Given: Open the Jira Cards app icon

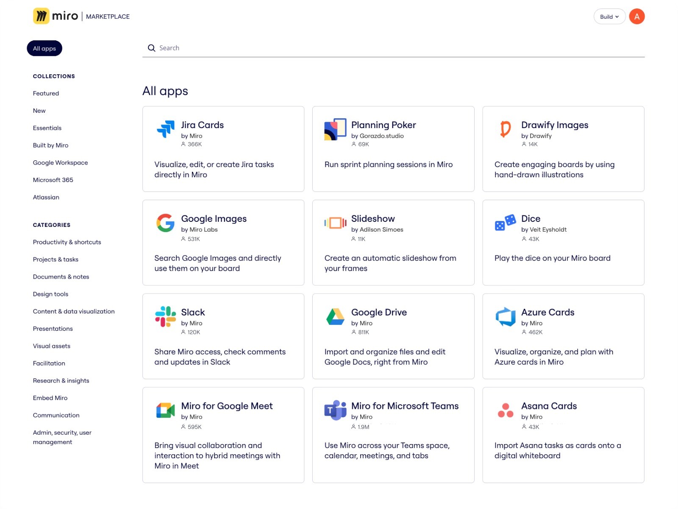Looking at the screenshot, I should (x=165, y=129).
